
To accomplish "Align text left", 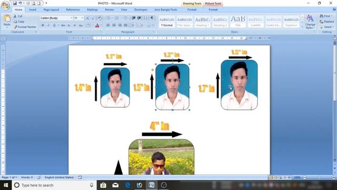I will [108, 25].
